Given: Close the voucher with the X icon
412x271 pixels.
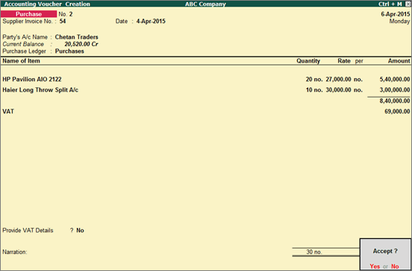Looking at the screenshot, I should point(408,4).
